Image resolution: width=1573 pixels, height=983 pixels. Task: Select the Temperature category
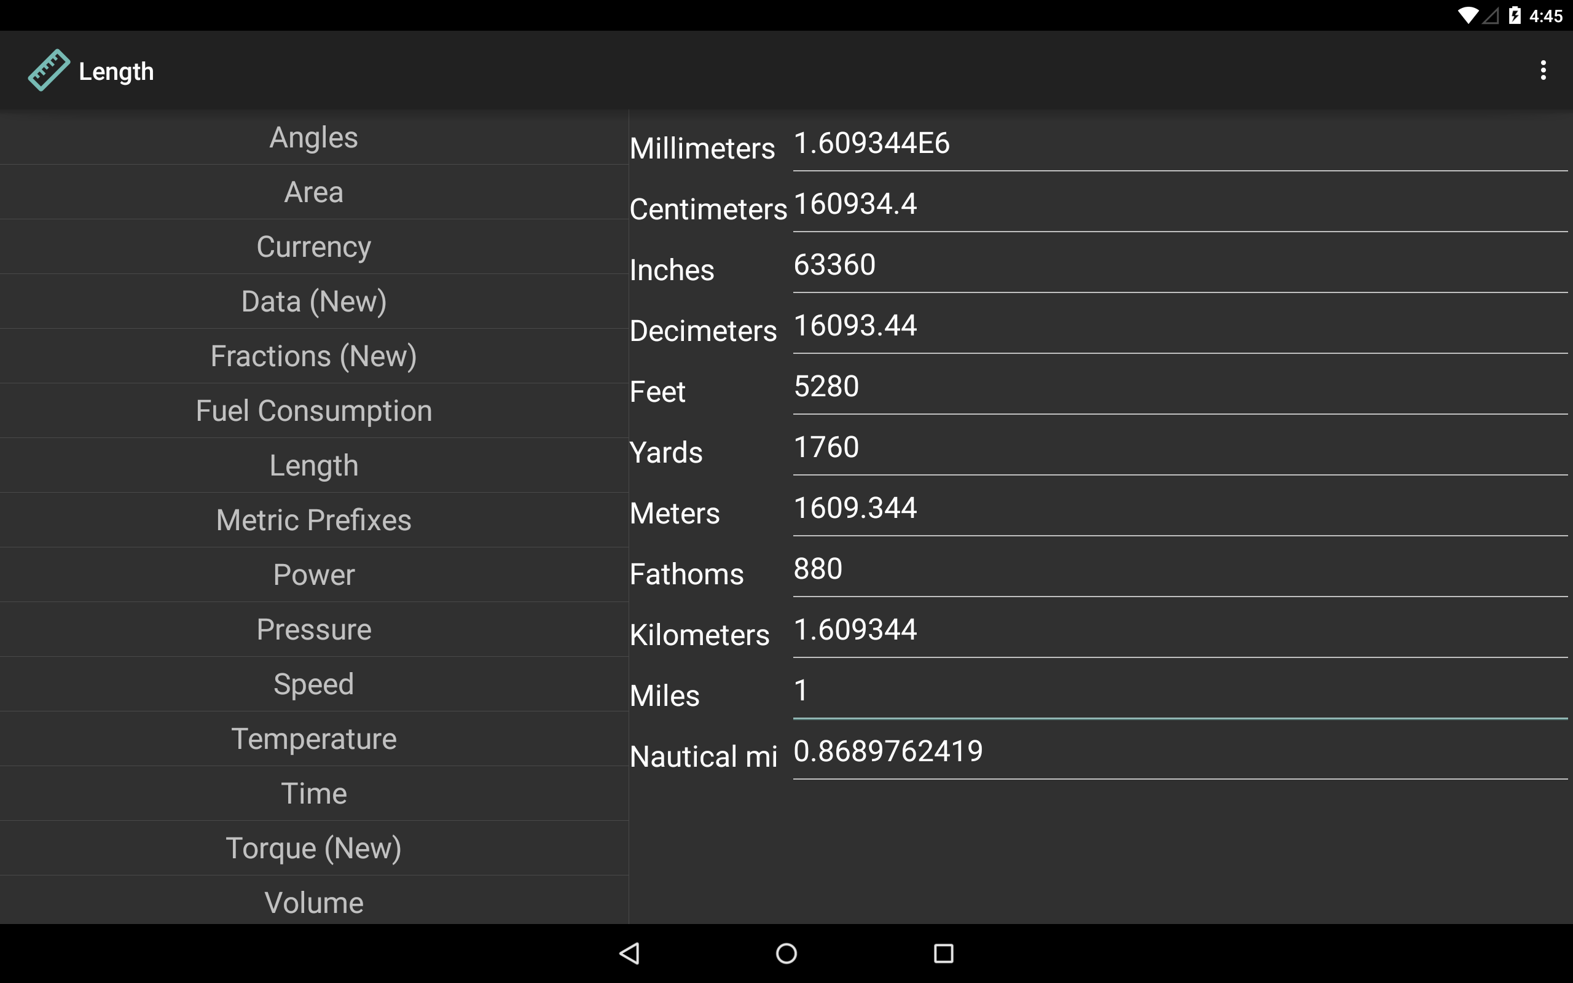pos(314,738)
